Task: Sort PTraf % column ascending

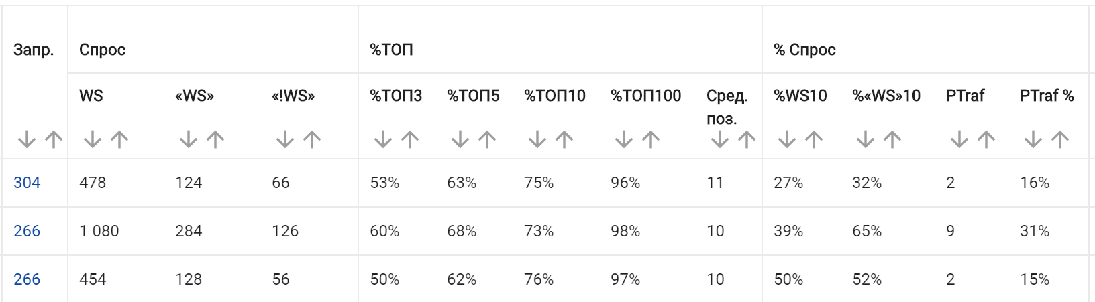Action: click(1060, 139)
